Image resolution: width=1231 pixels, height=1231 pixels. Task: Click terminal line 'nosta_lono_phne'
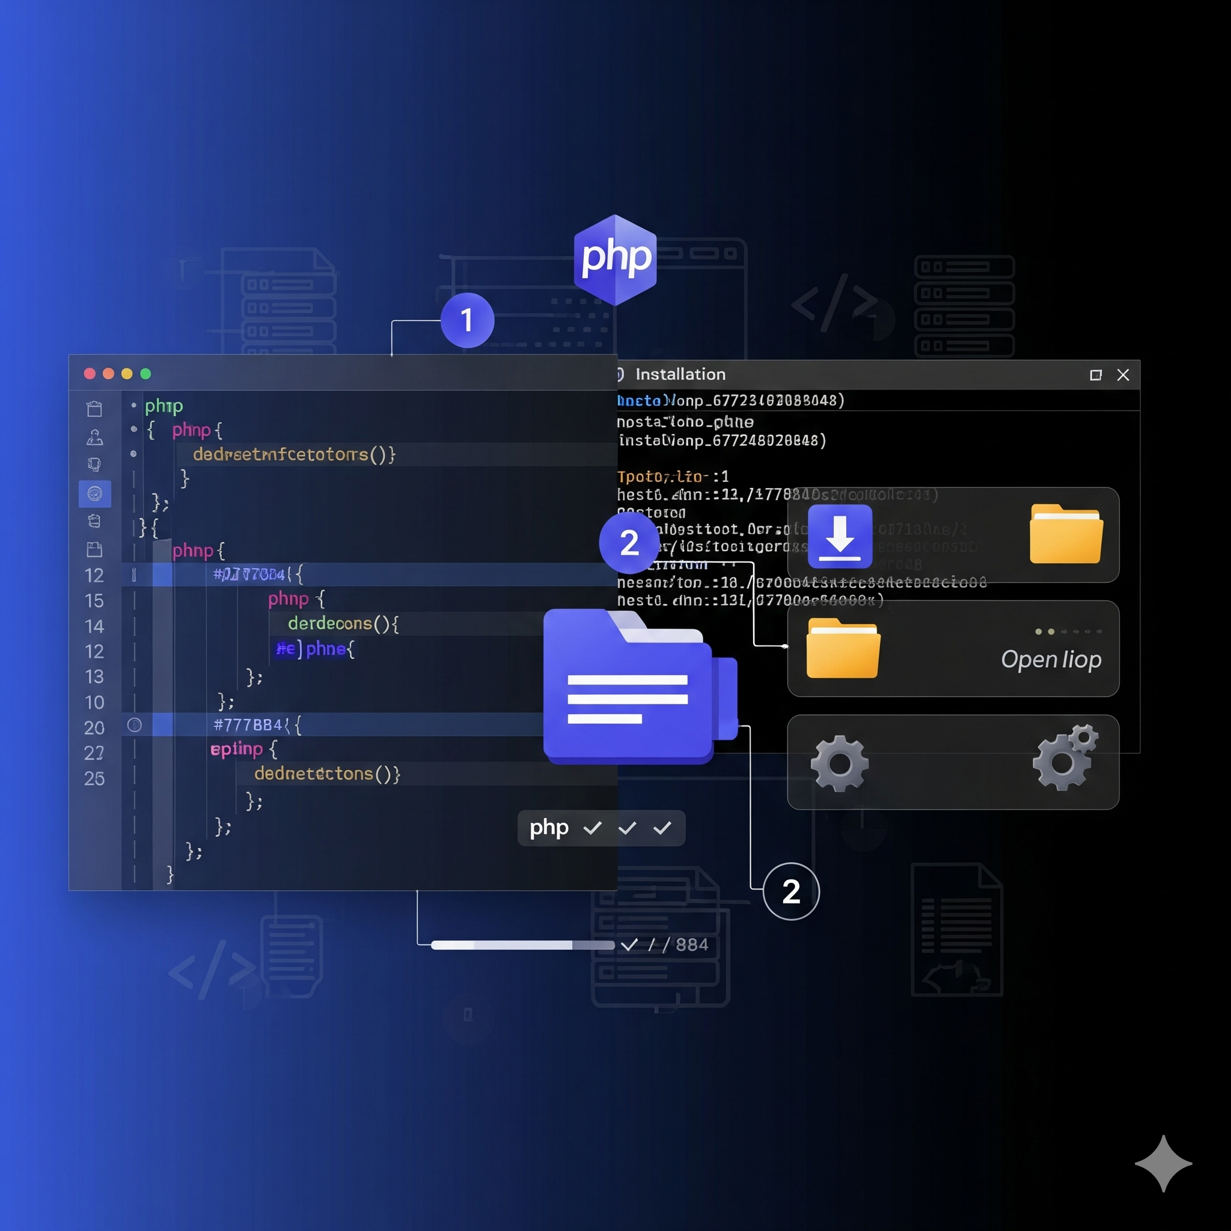point(685,422)
